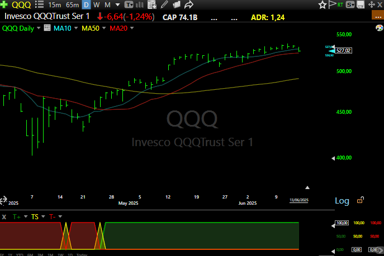Image resolution: width=384 pixels, height=256 pixels.
Task: Select the M monthly timeframe
Action: coord(107,5)
